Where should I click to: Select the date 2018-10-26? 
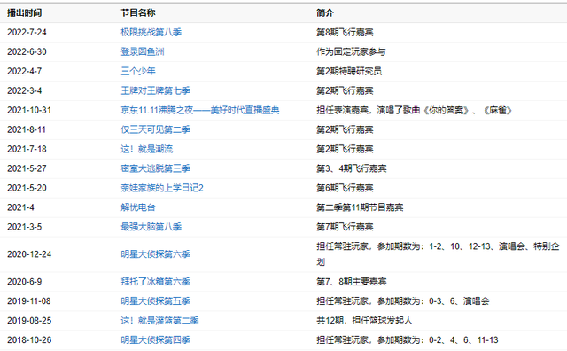pyautogui.click(x=29, y=340)
